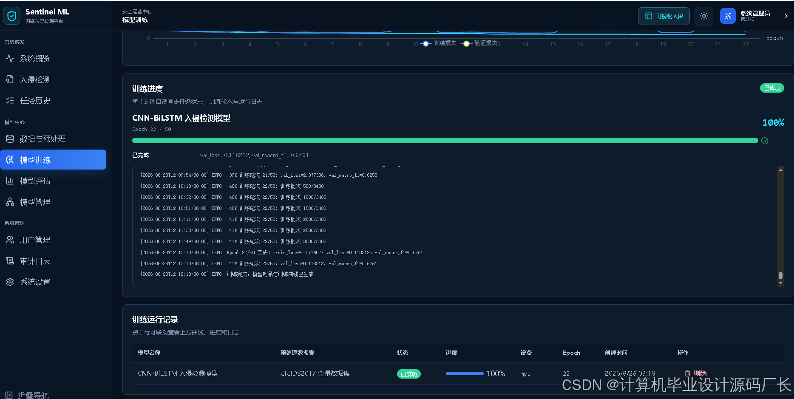The image size is (794, 399).
Task: Open 入侵检测 page
Action: point(53,79)
